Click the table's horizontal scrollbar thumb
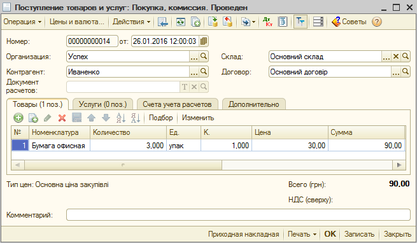 pyautogui.click(x=123, y=165)
